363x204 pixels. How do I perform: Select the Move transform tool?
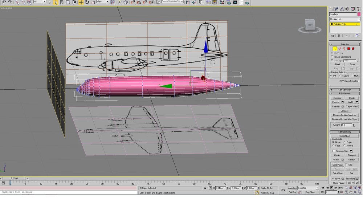(81, 2)
